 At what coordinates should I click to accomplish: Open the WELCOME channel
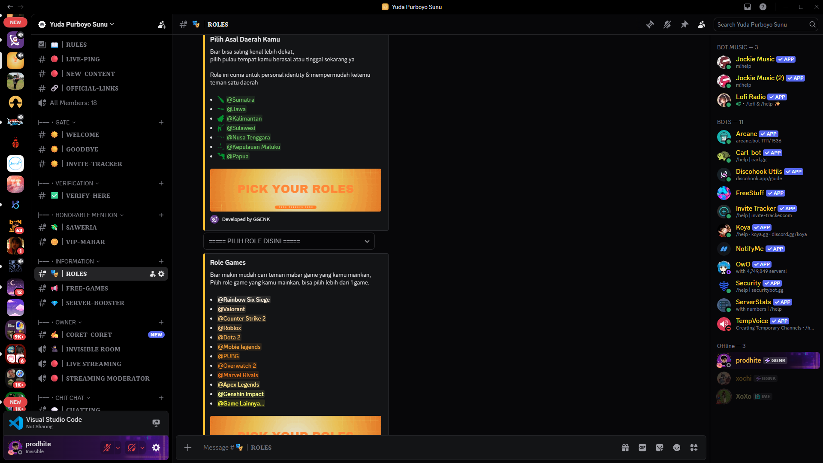point(101,135)
